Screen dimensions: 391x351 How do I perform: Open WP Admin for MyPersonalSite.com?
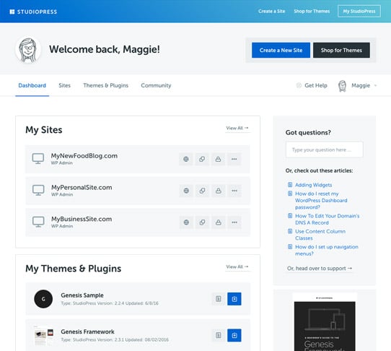(62, 195)
